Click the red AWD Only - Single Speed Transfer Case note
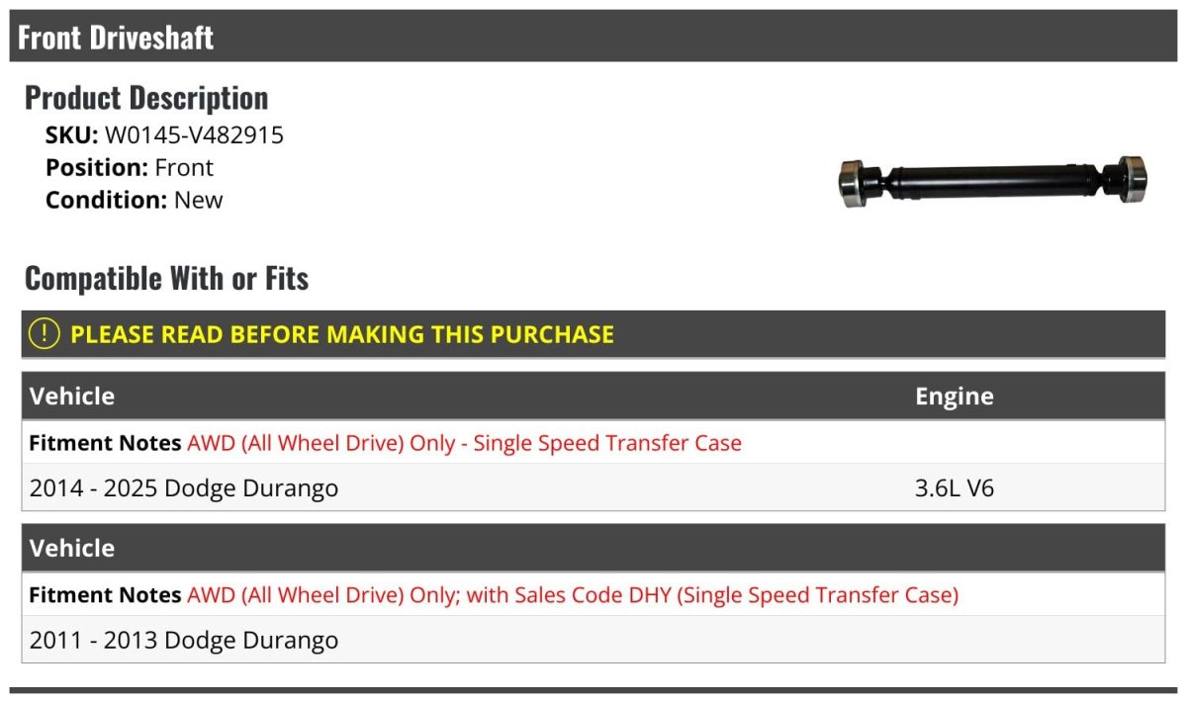This screenshot has height=703, width=1187. tap(464, 443)
